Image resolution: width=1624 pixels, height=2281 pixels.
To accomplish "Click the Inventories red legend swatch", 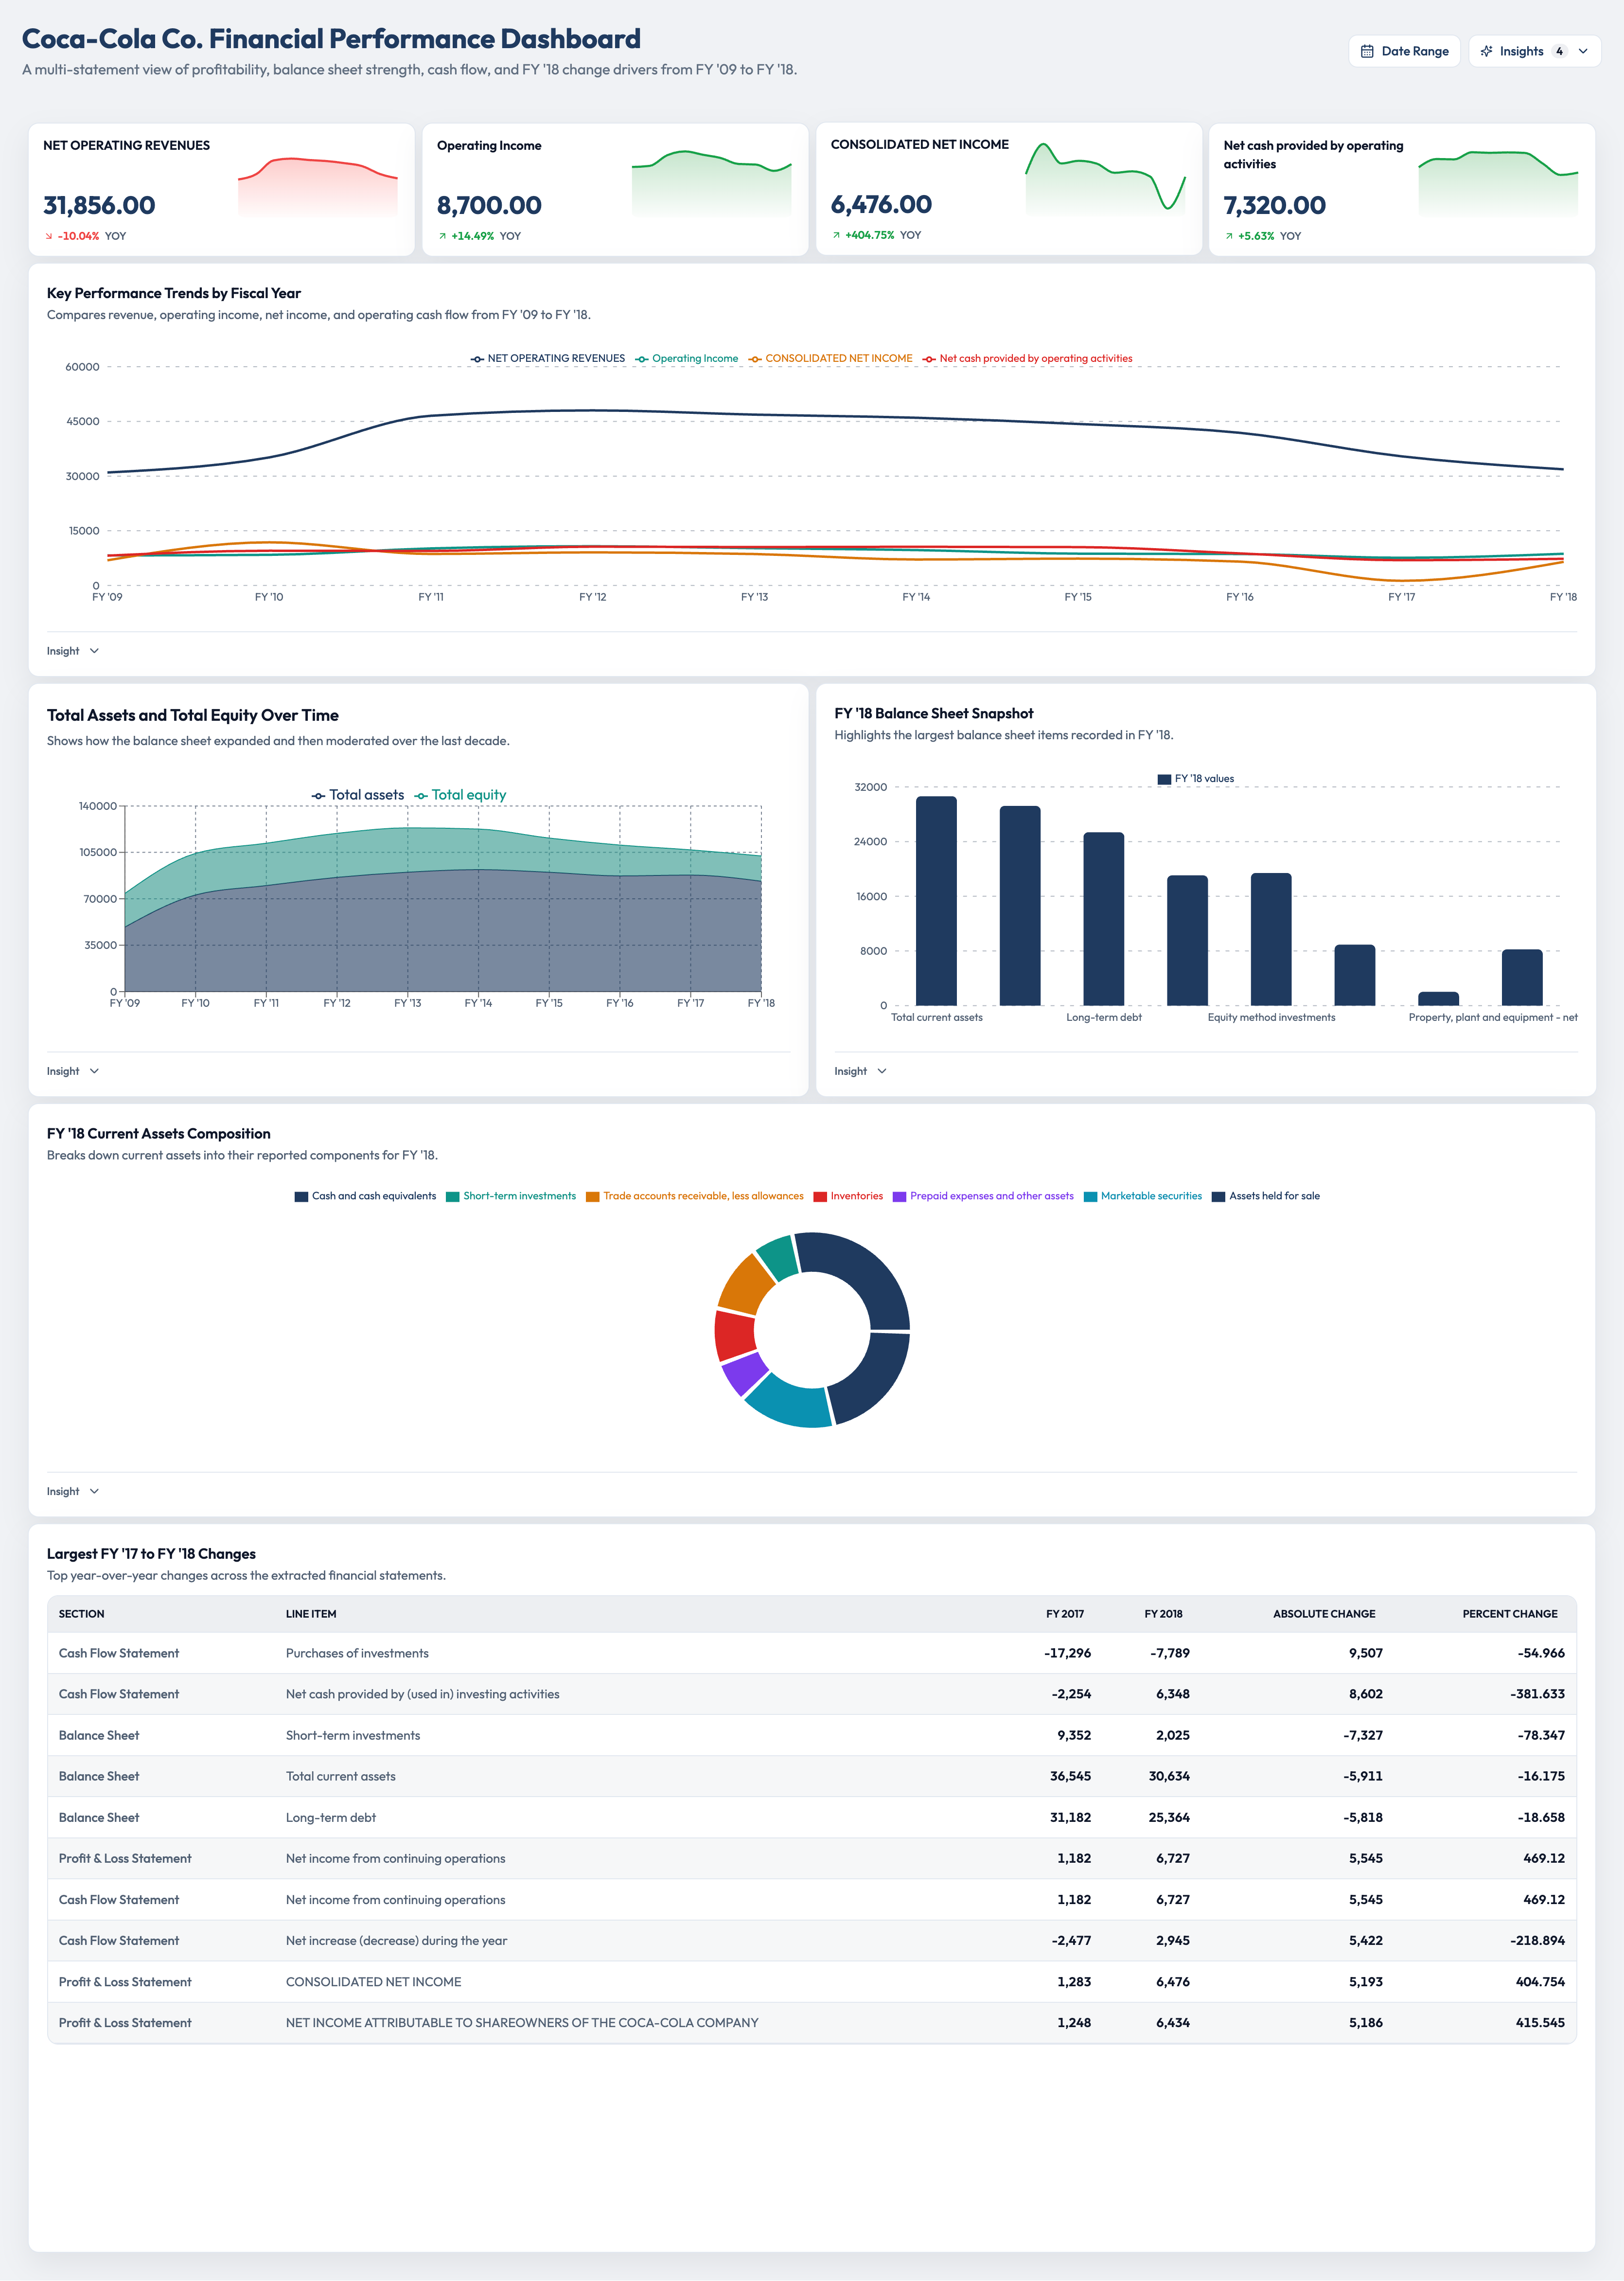I will coord(820,1197).
